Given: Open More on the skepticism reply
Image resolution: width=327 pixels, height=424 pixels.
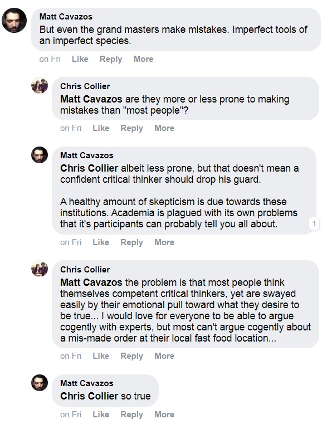Looking at the screenshot, I should coord(164,242).
